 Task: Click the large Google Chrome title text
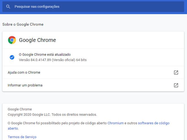[x=37, y=40]
